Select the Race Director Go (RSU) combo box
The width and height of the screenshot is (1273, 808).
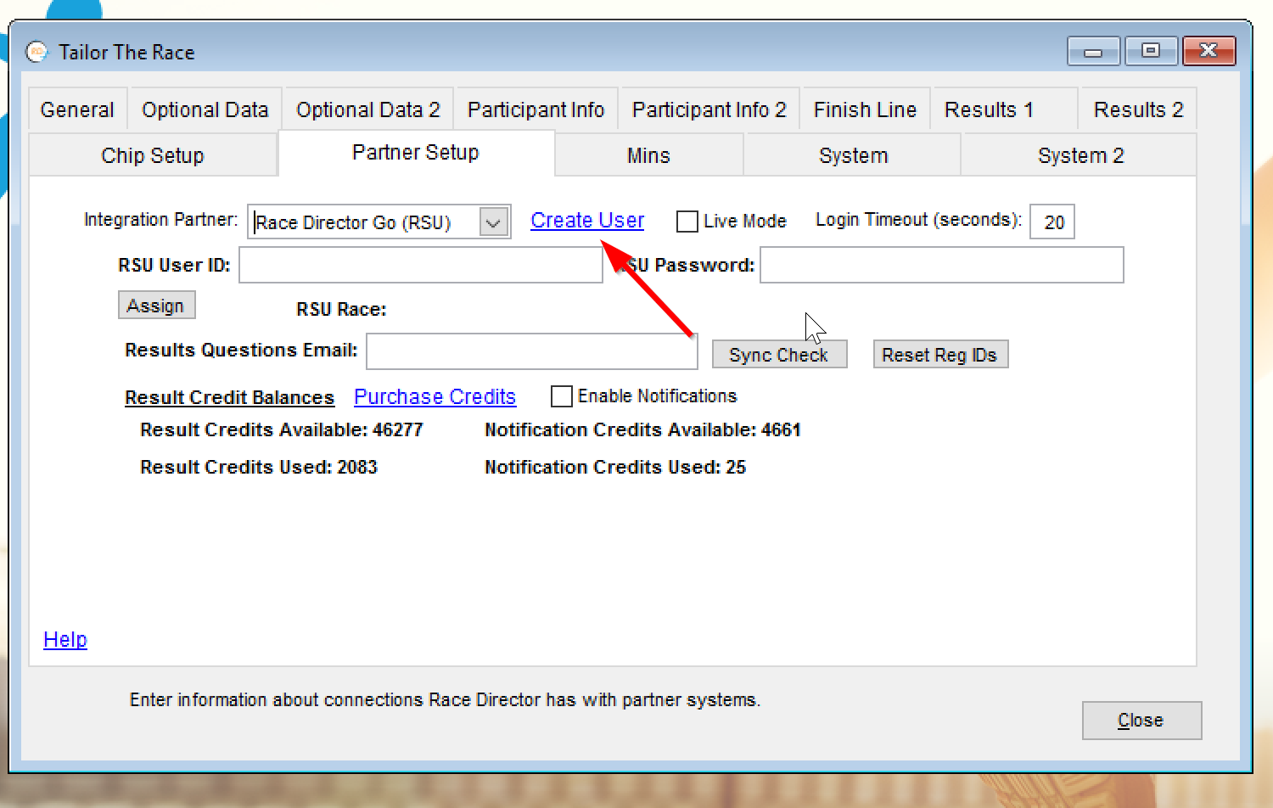point(379,222)
